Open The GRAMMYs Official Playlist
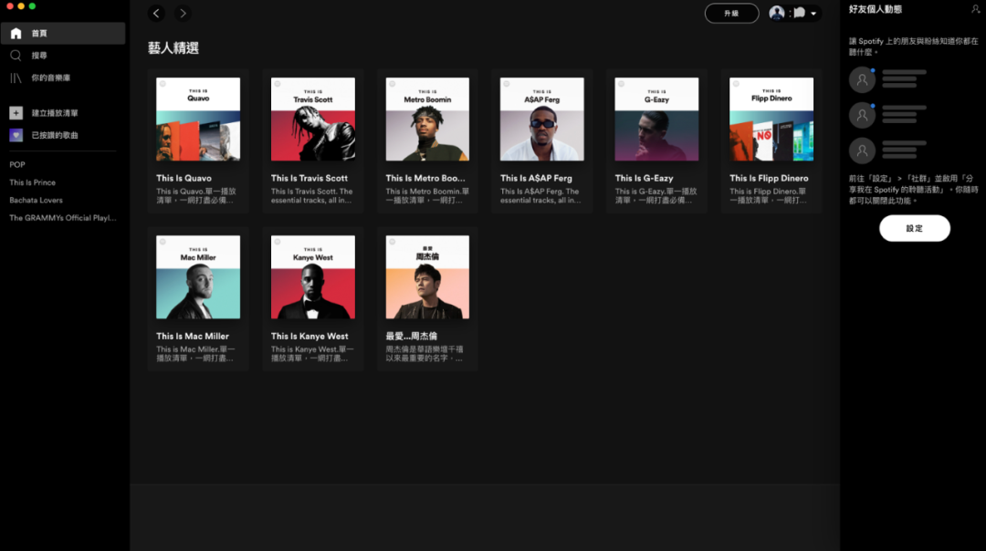Viewport: 986px width, 551px height. (62, 218)
